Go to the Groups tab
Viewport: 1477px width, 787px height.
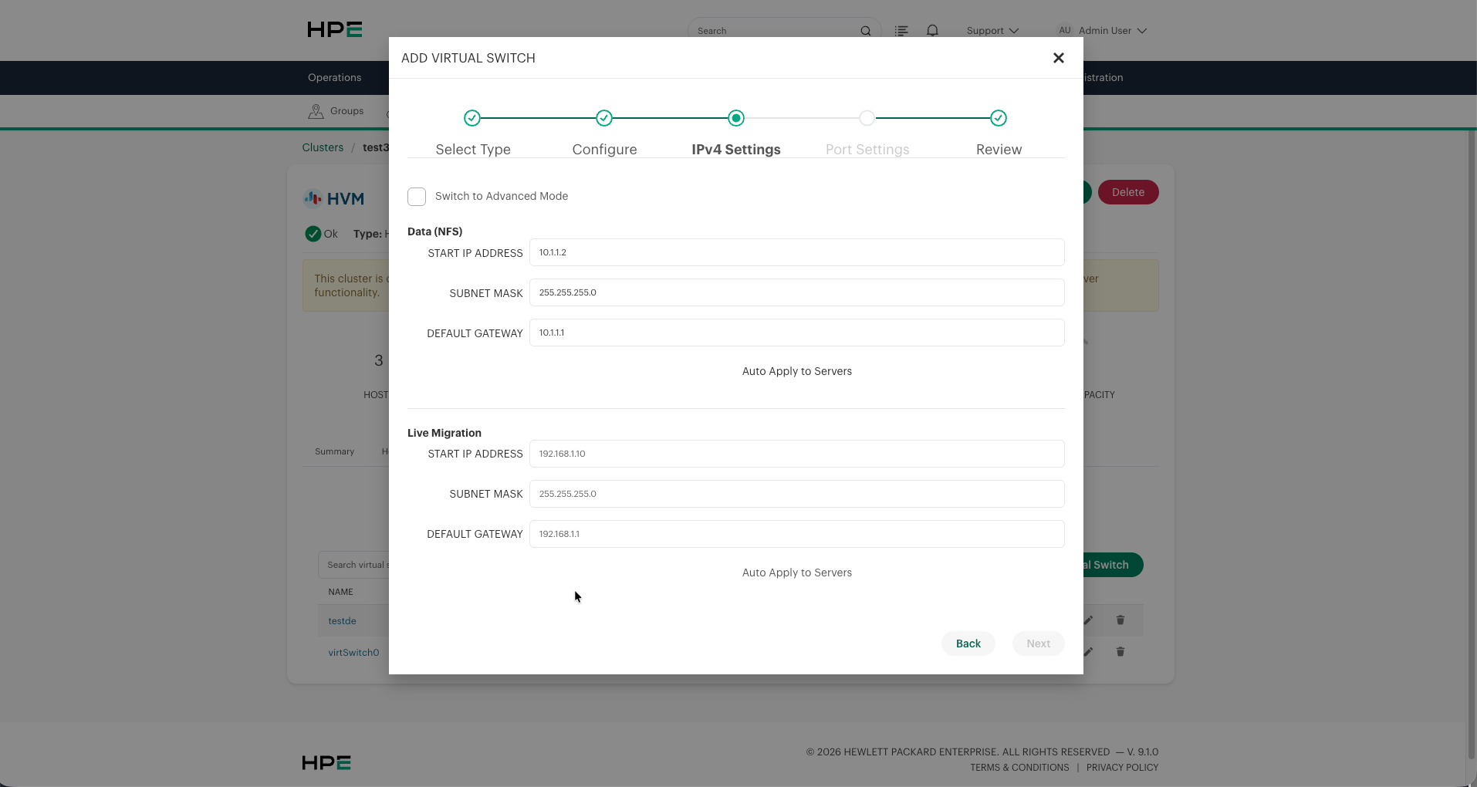tap(336, 111)
